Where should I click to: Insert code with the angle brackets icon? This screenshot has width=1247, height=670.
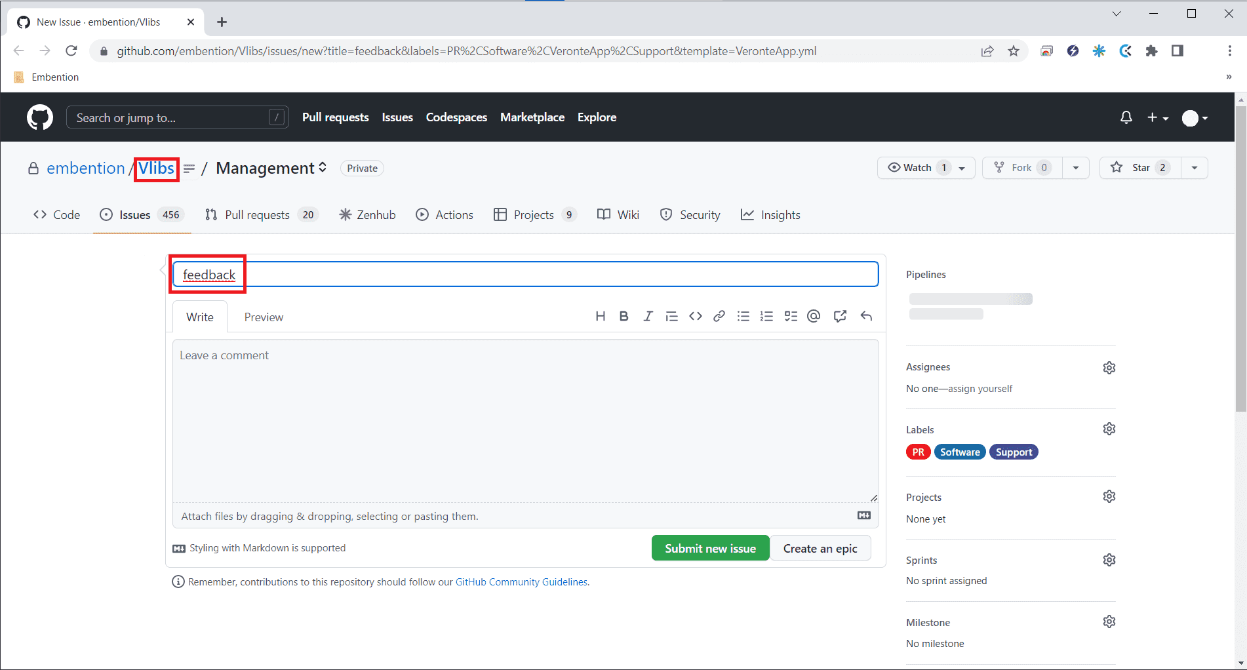[x=696, y=317]
